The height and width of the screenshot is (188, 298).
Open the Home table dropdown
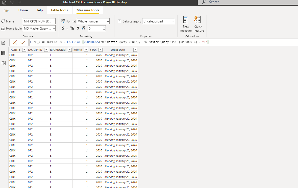click(x=39, y=29)
